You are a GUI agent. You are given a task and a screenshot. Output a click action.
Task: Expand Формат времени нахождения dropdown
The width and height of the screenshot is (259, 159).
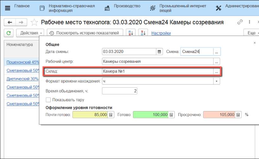pos(217,81)
